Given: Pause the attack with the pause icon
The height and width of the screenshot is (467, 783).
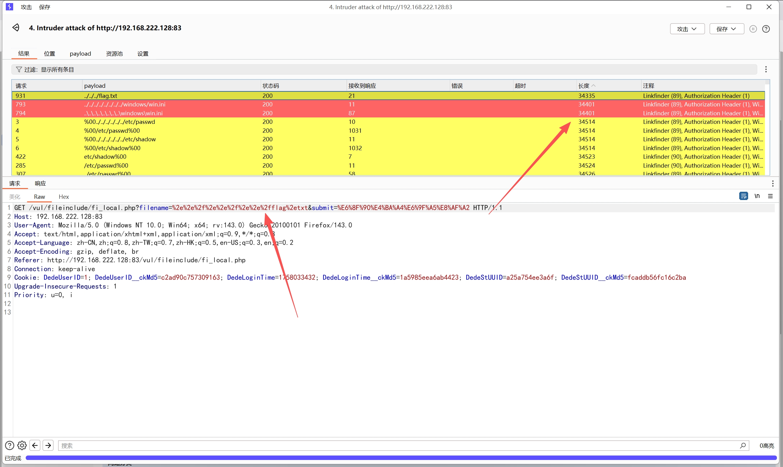Looking at the screenshot, I should point(753,29).
